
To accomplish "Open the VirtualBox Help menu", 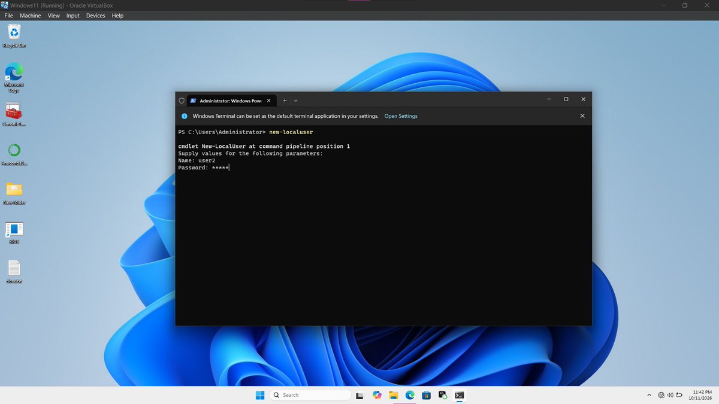I will pyautogui.click(x=117, y=16).
